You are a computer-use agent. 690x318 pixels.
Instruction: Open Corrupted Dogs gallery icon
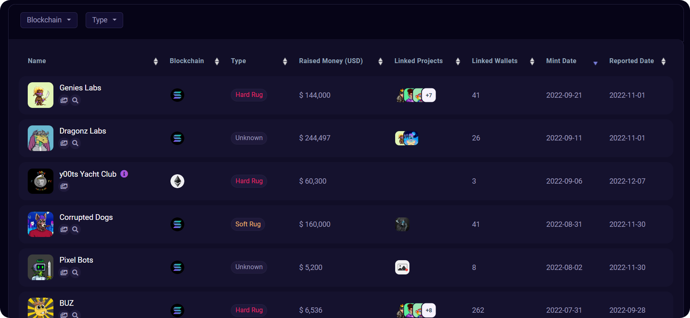64,230
